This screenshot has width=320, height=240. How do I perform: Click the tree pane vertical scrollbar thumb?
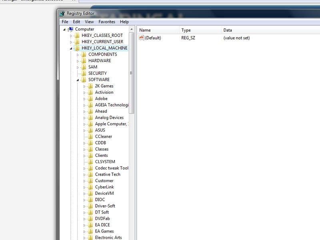[132, 73]
